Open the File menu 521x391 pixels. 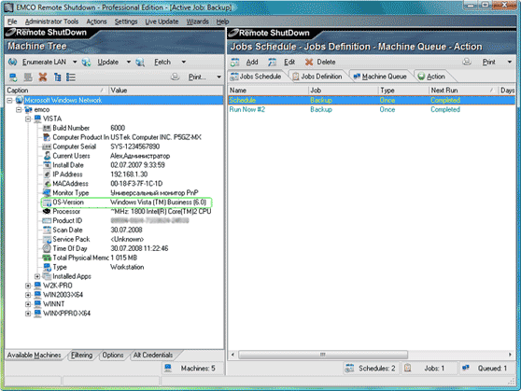pos(12,21)
